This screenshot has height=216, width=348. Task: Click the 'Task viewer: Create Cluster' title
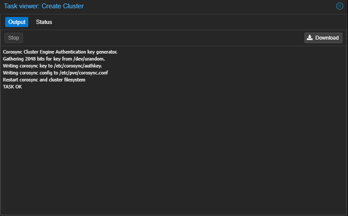tap(44, 6)
